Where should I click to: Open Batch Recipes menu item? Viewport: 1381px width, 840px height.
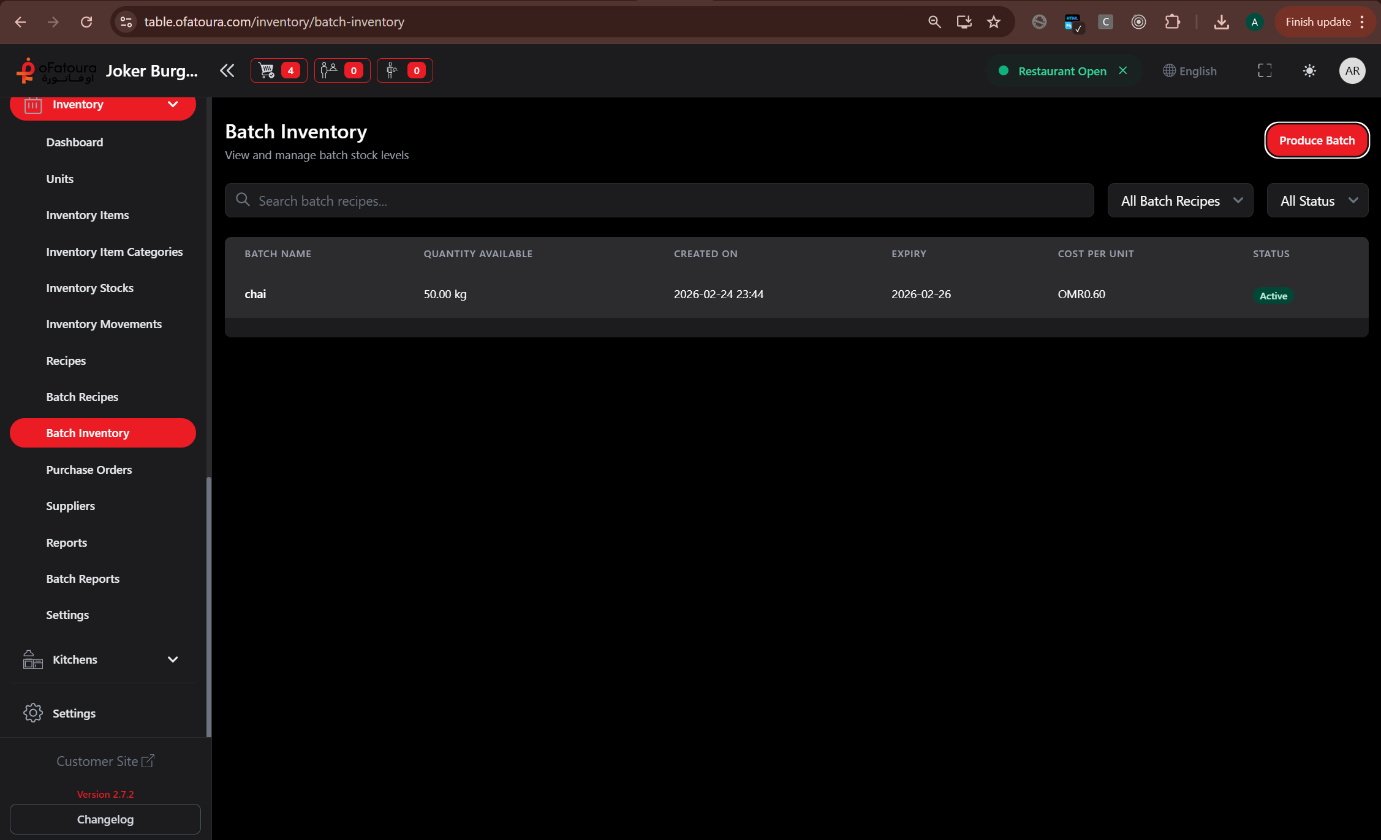82,397
